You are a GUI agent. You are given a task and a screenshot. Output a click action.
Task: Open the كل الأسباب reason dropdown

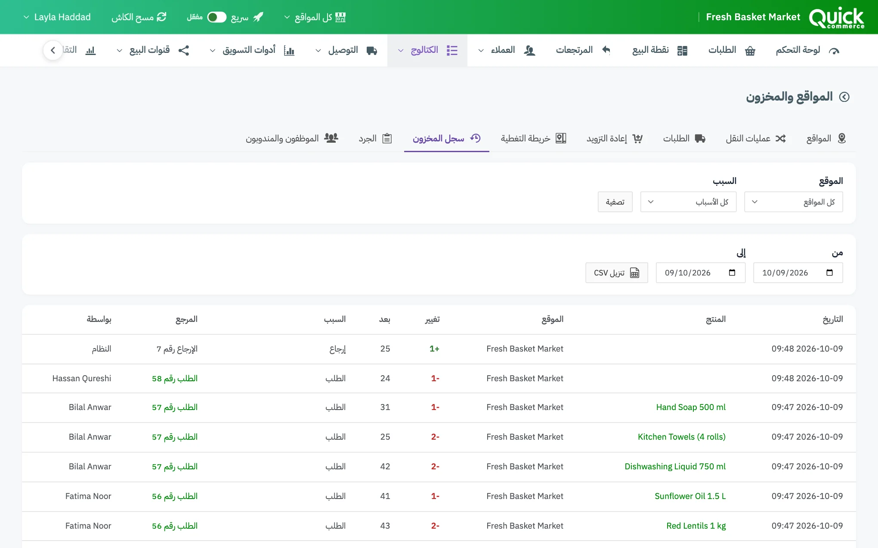point(688,202)
